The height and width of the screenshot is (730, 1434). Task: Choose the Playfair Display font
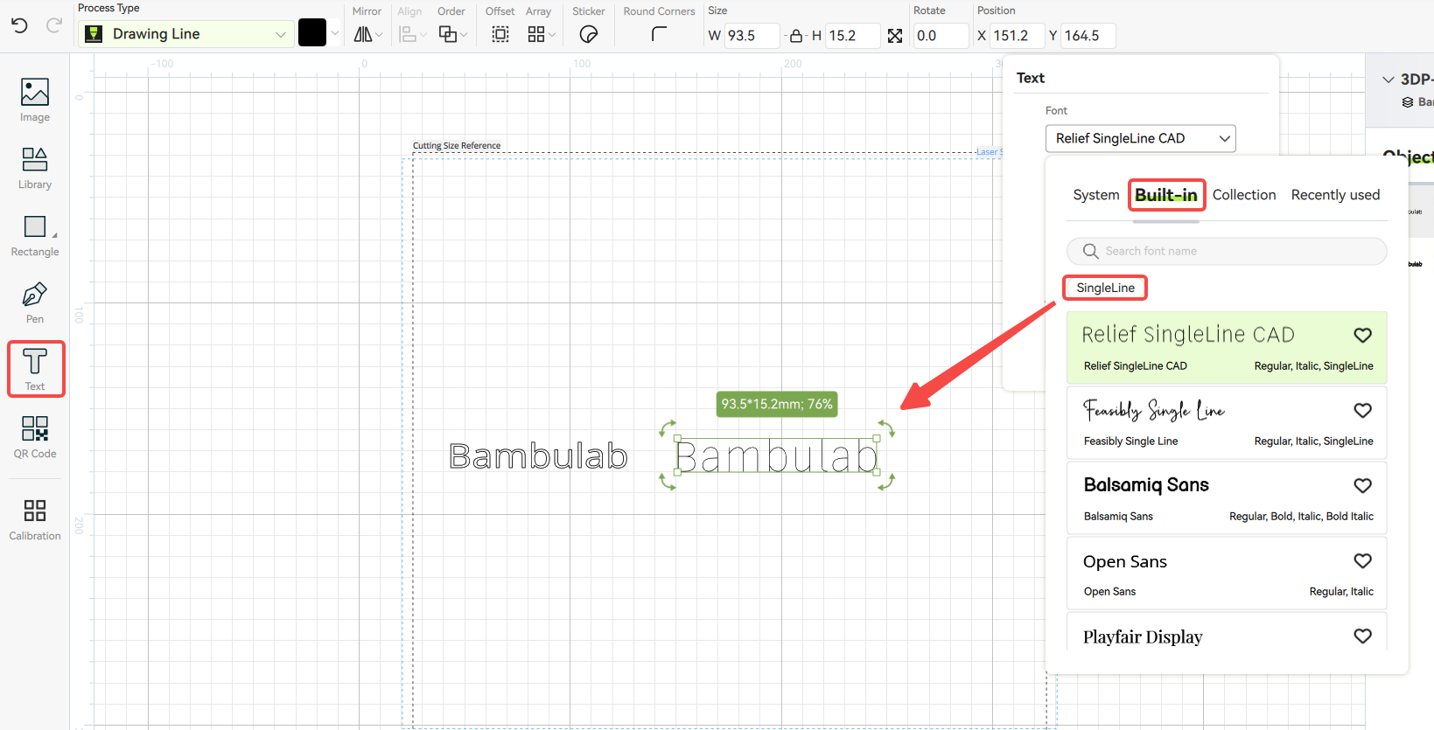pos(1227,631)
